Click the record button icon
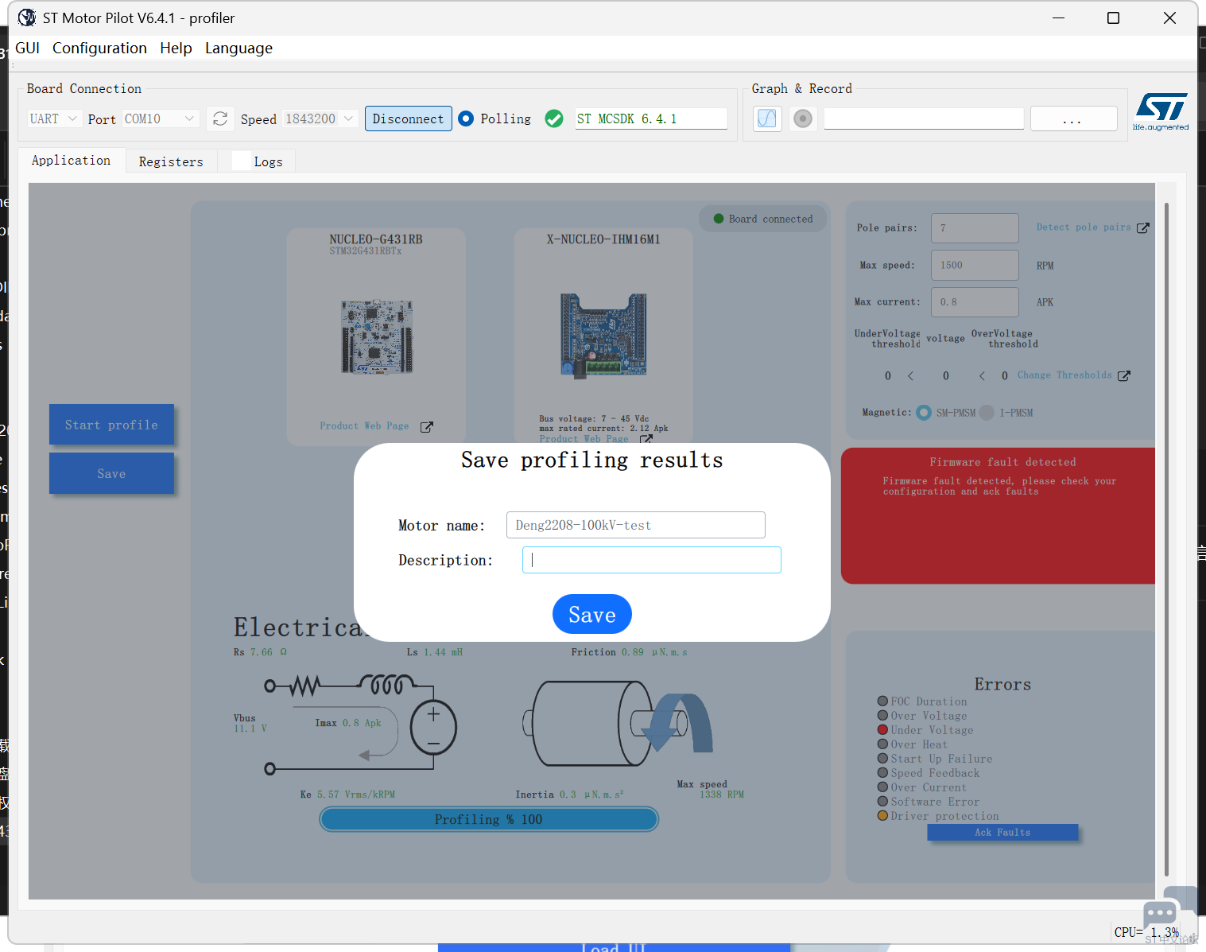This screenshot has width=1206, height=952. tap(803, 119)
